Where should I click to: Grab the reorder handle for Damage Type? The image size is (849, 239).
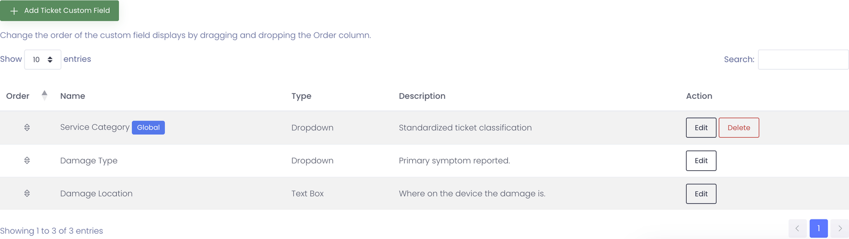pos(27,160)
